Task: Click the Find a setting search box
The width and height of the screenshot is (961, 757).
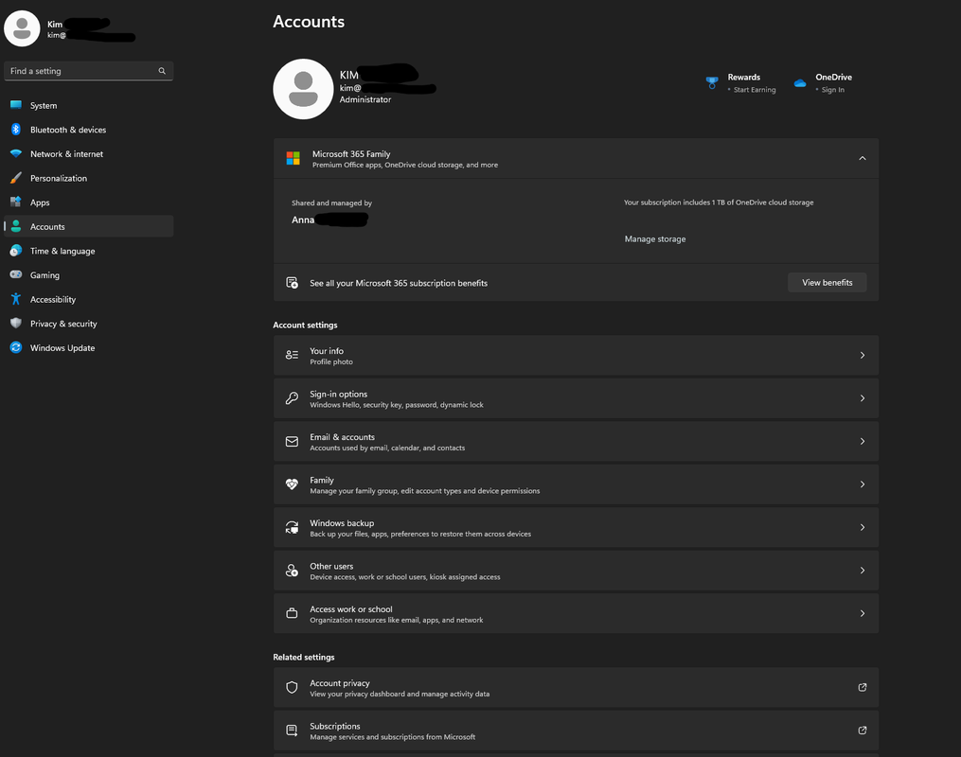Action: click(x=89, y=71)
